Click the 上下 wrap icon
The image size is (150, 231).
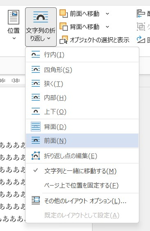point(36,111)
